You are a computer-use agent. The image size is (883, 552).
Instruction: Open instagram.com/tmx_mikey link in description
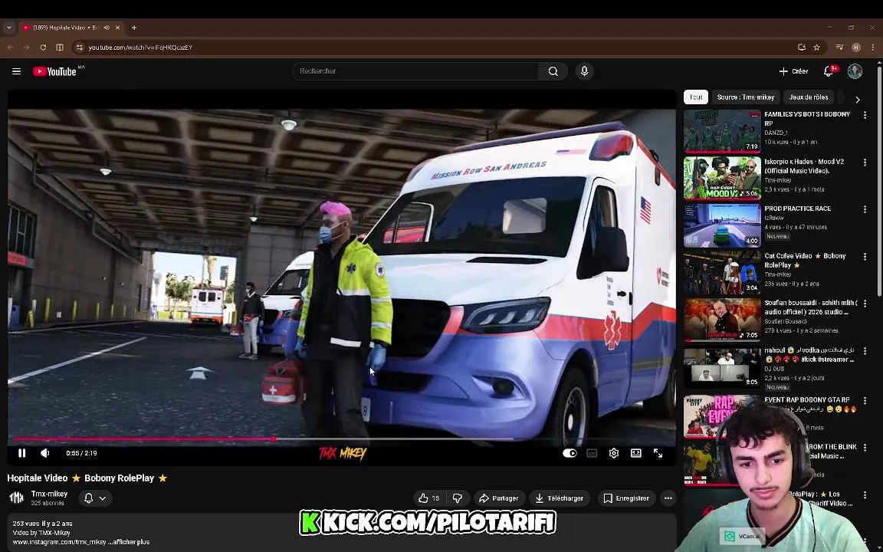pyautogui.click(x=59, y=542)
